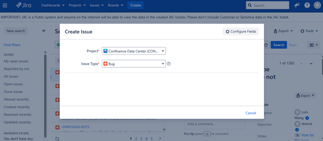Go to previous issue arrow

coord(301,63)
